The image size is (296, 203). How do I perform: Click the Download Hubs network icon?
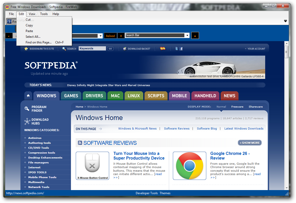[x=27, y=121]
